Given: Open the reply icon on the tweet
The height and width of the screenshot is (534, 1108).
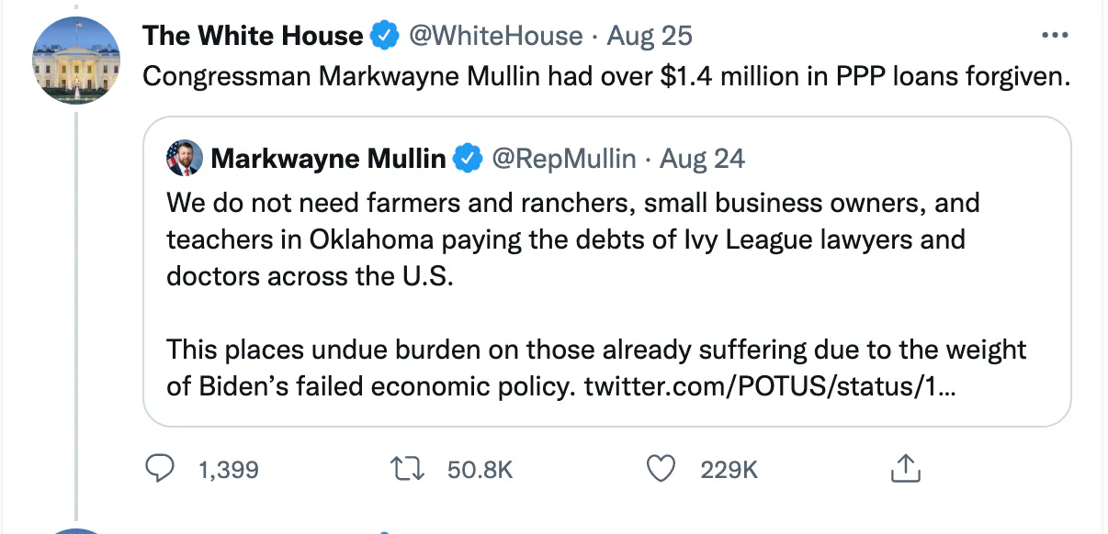Looking at the screenshot, I should (161, 470).
